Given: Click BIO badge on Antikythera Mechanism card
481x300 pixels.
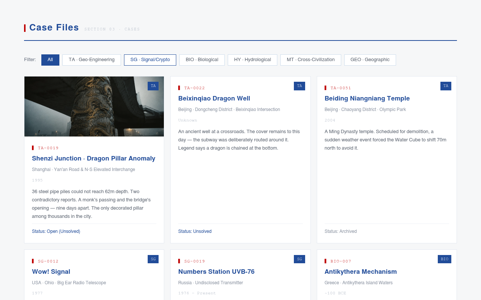Looking at the screenshot, I should 445,259.
